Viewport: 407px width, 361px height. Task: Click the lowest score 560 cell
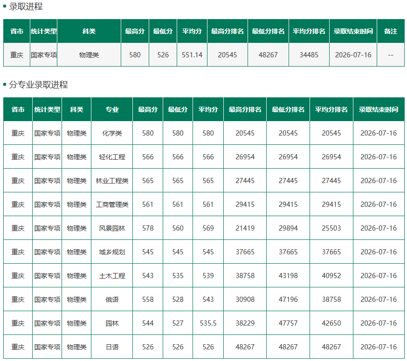(x=178, y=228)
